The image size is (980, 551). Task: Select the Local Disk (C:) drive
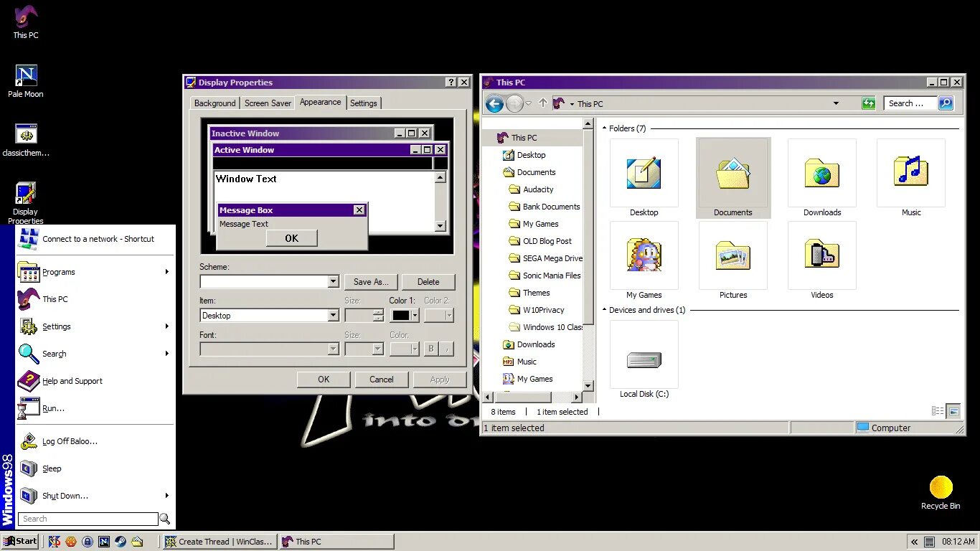pyautogui.click(x=644, y=359)
